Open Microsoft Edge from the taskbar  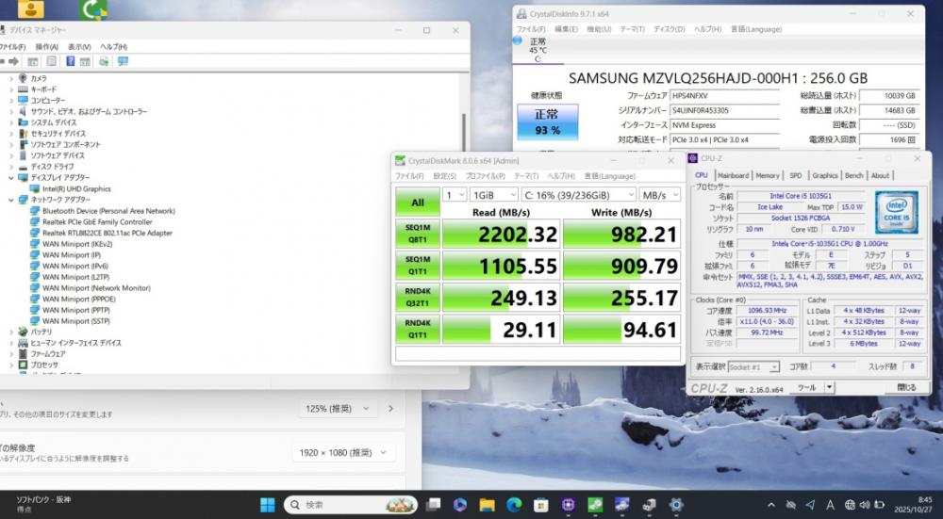click(x=514, y=505)
